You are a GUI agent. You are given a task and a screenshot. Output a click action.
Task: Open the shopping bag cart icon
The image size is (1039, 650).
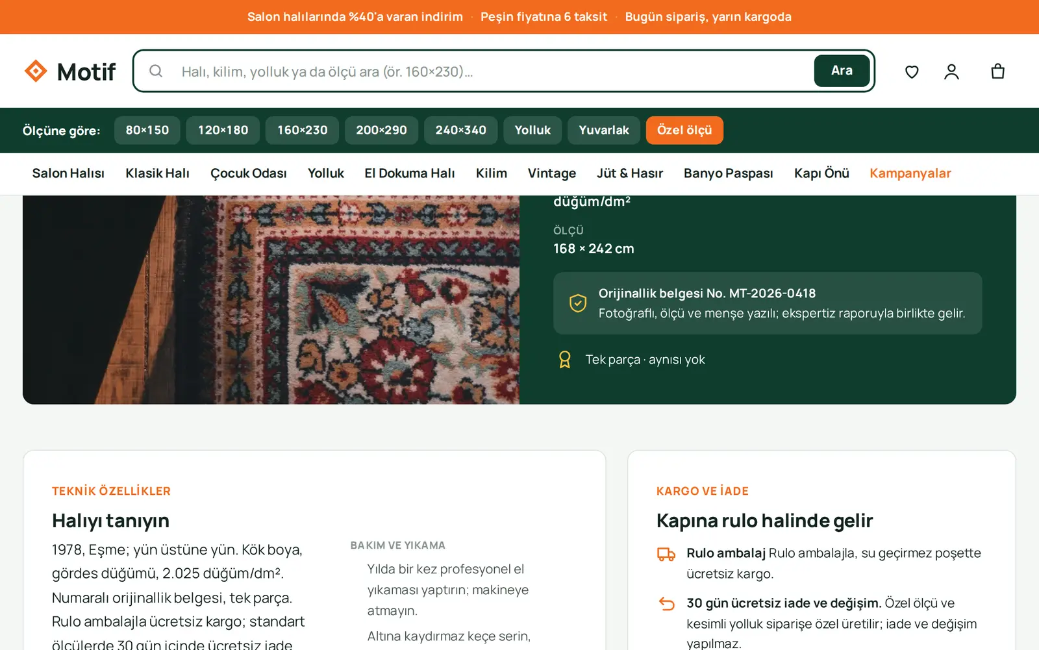998,71
